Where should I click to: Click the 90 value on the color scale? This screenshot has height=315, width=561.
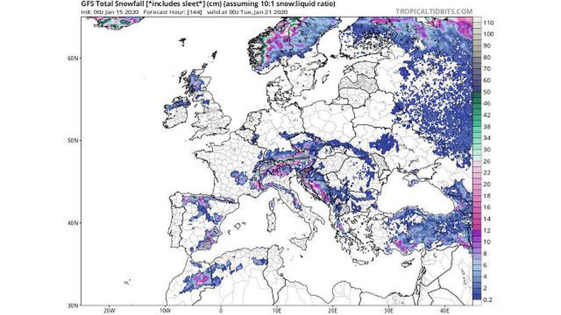(487, 46)
